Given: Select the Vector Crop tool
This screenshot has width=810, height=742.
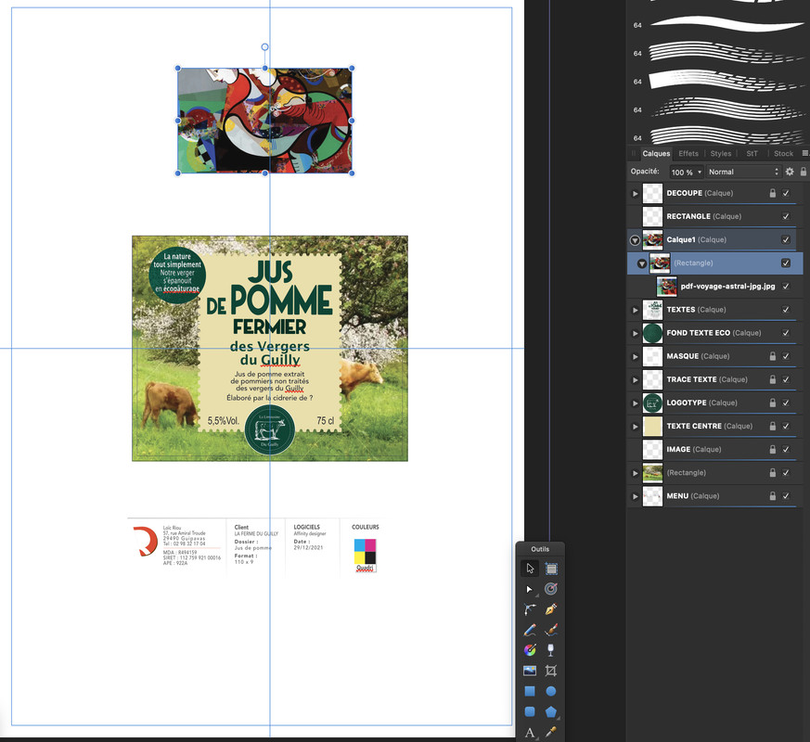Looking at the screenshot, I should tap(551, 671).
